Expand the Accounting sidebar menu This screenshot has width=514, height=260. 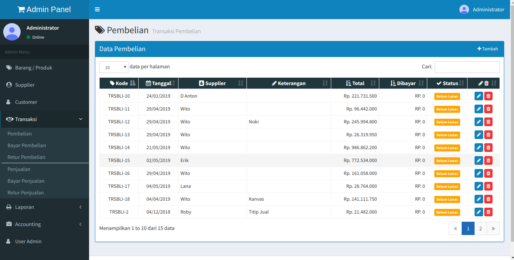click(45, 224)
